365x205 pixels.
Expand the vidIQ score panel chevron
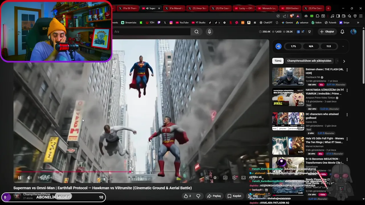(343, 46)
